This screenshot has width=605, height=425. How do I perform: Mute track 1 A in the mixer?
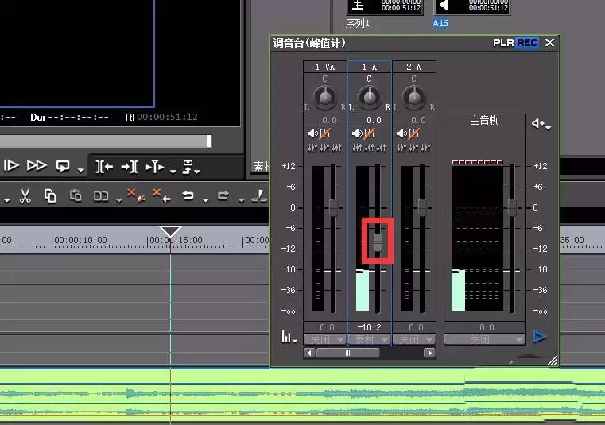pos(357,133)
